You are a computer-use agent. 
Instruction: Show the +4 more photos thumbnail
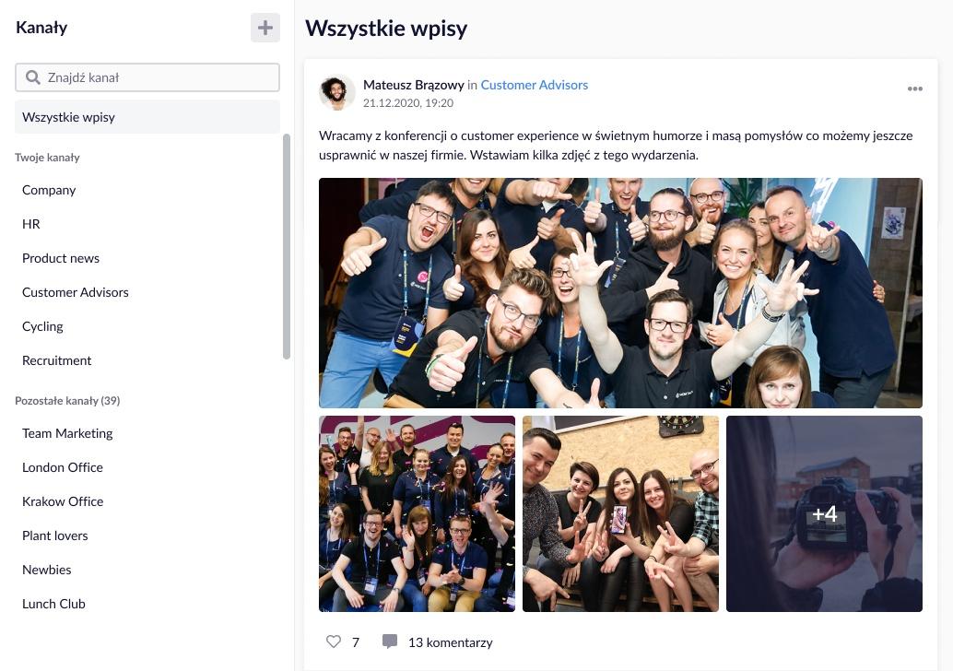pos(824,513)
